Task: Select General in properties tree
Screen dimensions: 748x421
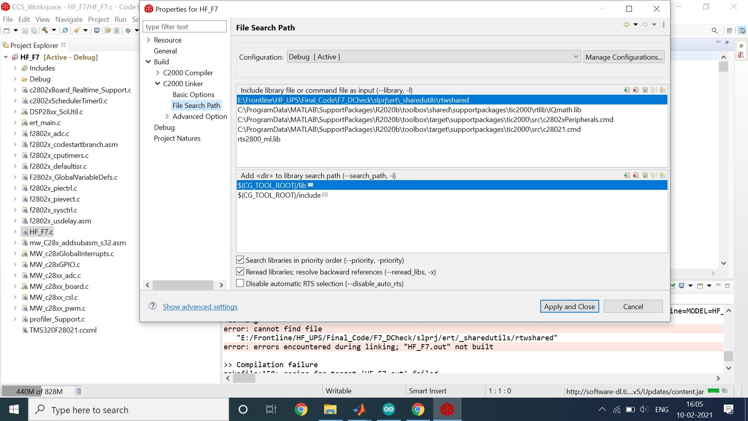Action: point(165,51)
